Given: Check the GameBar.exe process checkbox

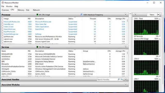Looking at the screenshot, I should (2, 24).
